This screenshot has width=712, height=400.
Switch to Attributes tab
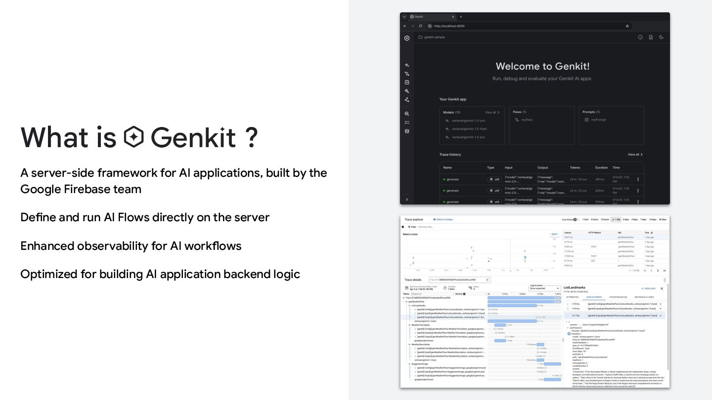click(572, 297)
